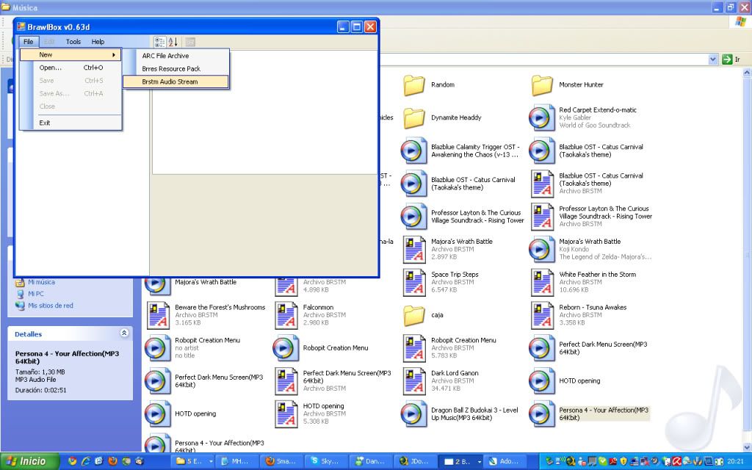
Task: Open the Tools menu in BrawlBox
Action: tap(73, 42)
